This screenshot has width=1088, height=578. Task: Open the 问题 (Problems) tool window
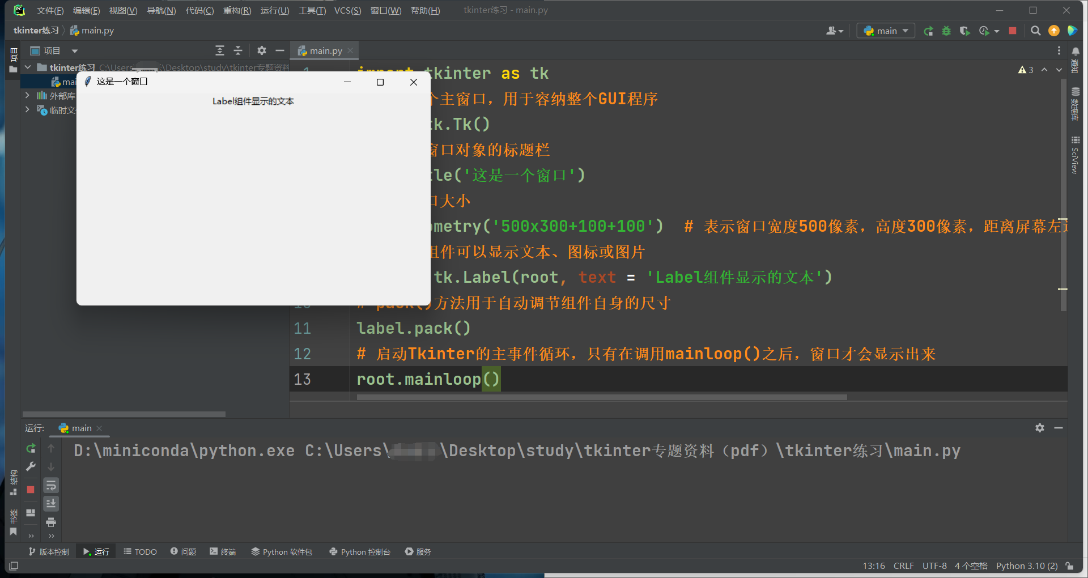[x=183, y=552]
